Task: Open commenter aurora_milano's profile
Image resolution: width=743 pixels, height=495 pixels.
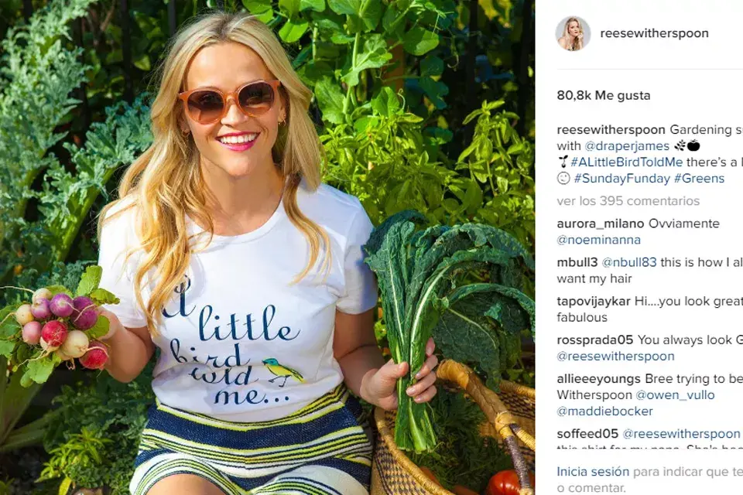Action: pyautogui.click(x=601, y=224)
